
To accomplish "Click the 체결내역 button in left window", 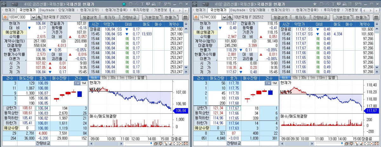I will (90, 17).
